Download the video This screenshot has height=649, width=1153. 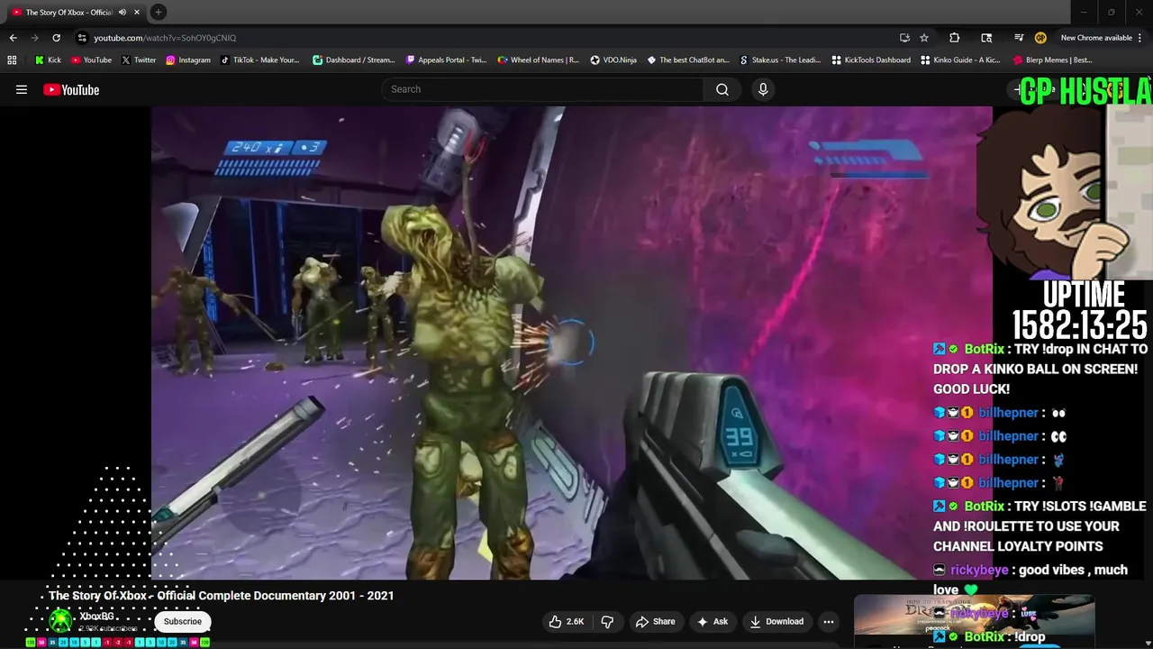[776, 621]
